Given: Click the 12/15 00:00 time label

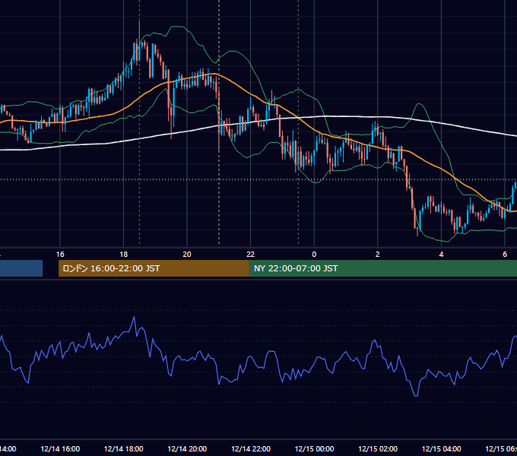Looking at the screenshot, I should [314, 448].
